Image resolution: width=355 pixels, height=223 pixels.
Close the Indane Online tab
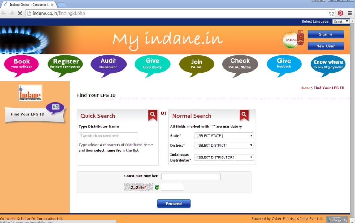tap(52, 5)
